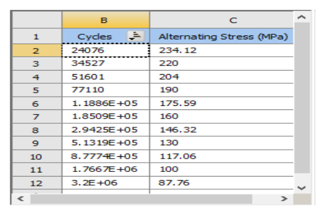
Task: Select row 12 header
Action: (37, 183)
